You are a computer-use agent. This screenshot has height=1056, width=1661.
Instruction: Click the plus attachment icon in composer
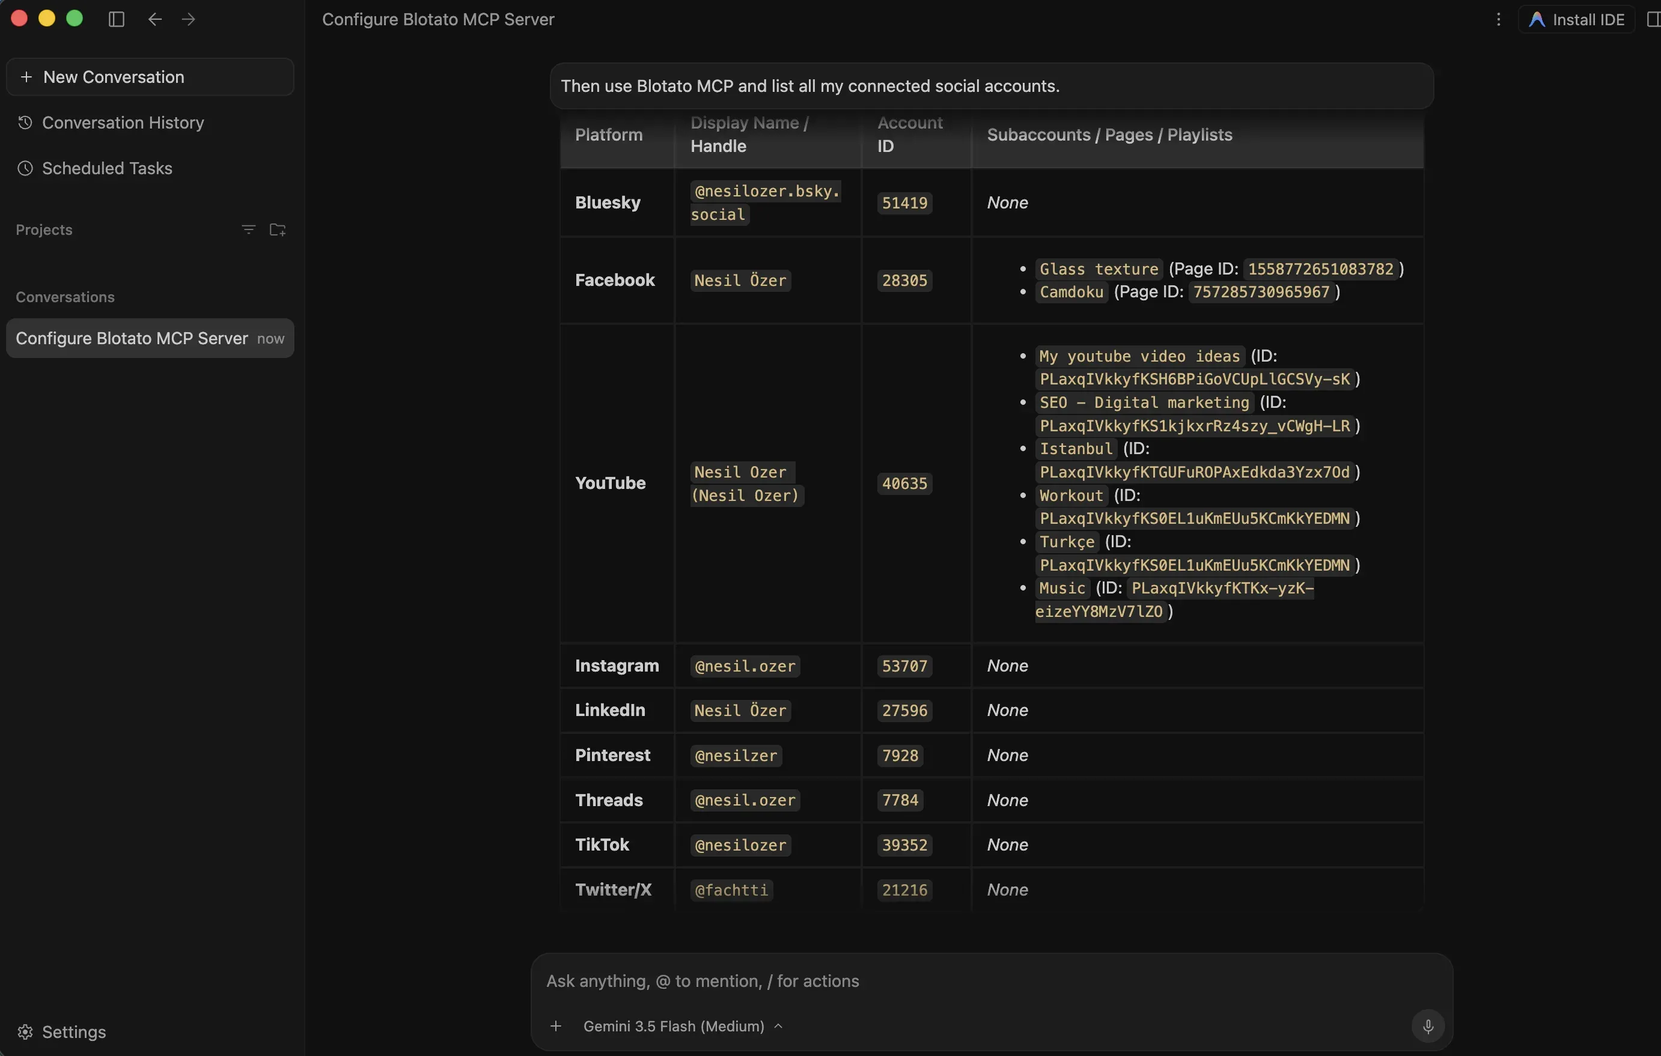pos(555,1026)
